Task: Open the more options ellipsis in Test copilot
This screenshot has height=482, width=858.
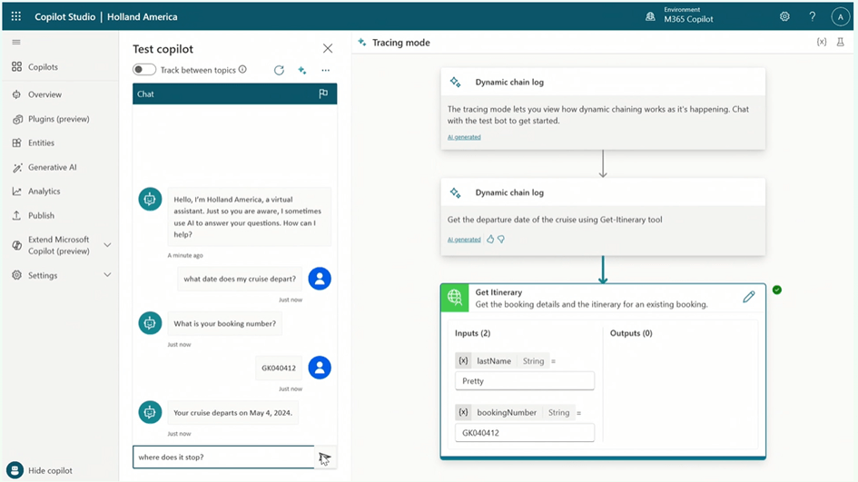Action: click(325, 70)
